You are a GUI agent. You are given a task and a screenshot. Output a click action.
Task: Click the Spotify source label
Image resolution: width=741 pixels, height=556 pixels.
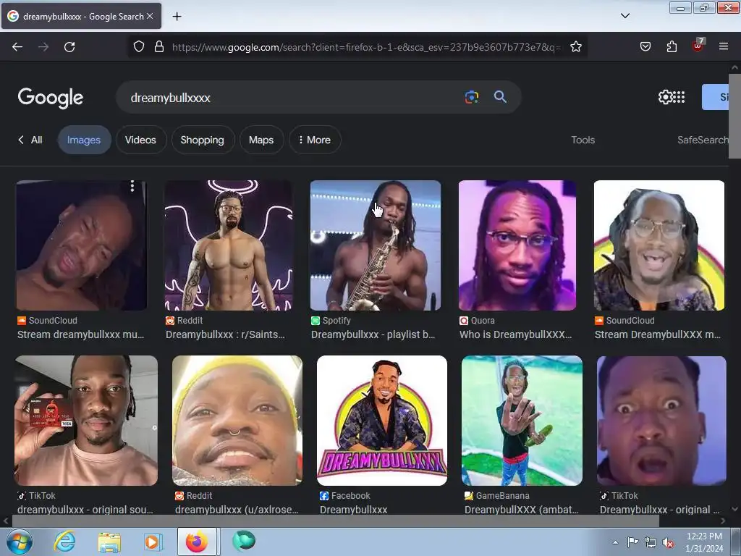pos(336,321)
